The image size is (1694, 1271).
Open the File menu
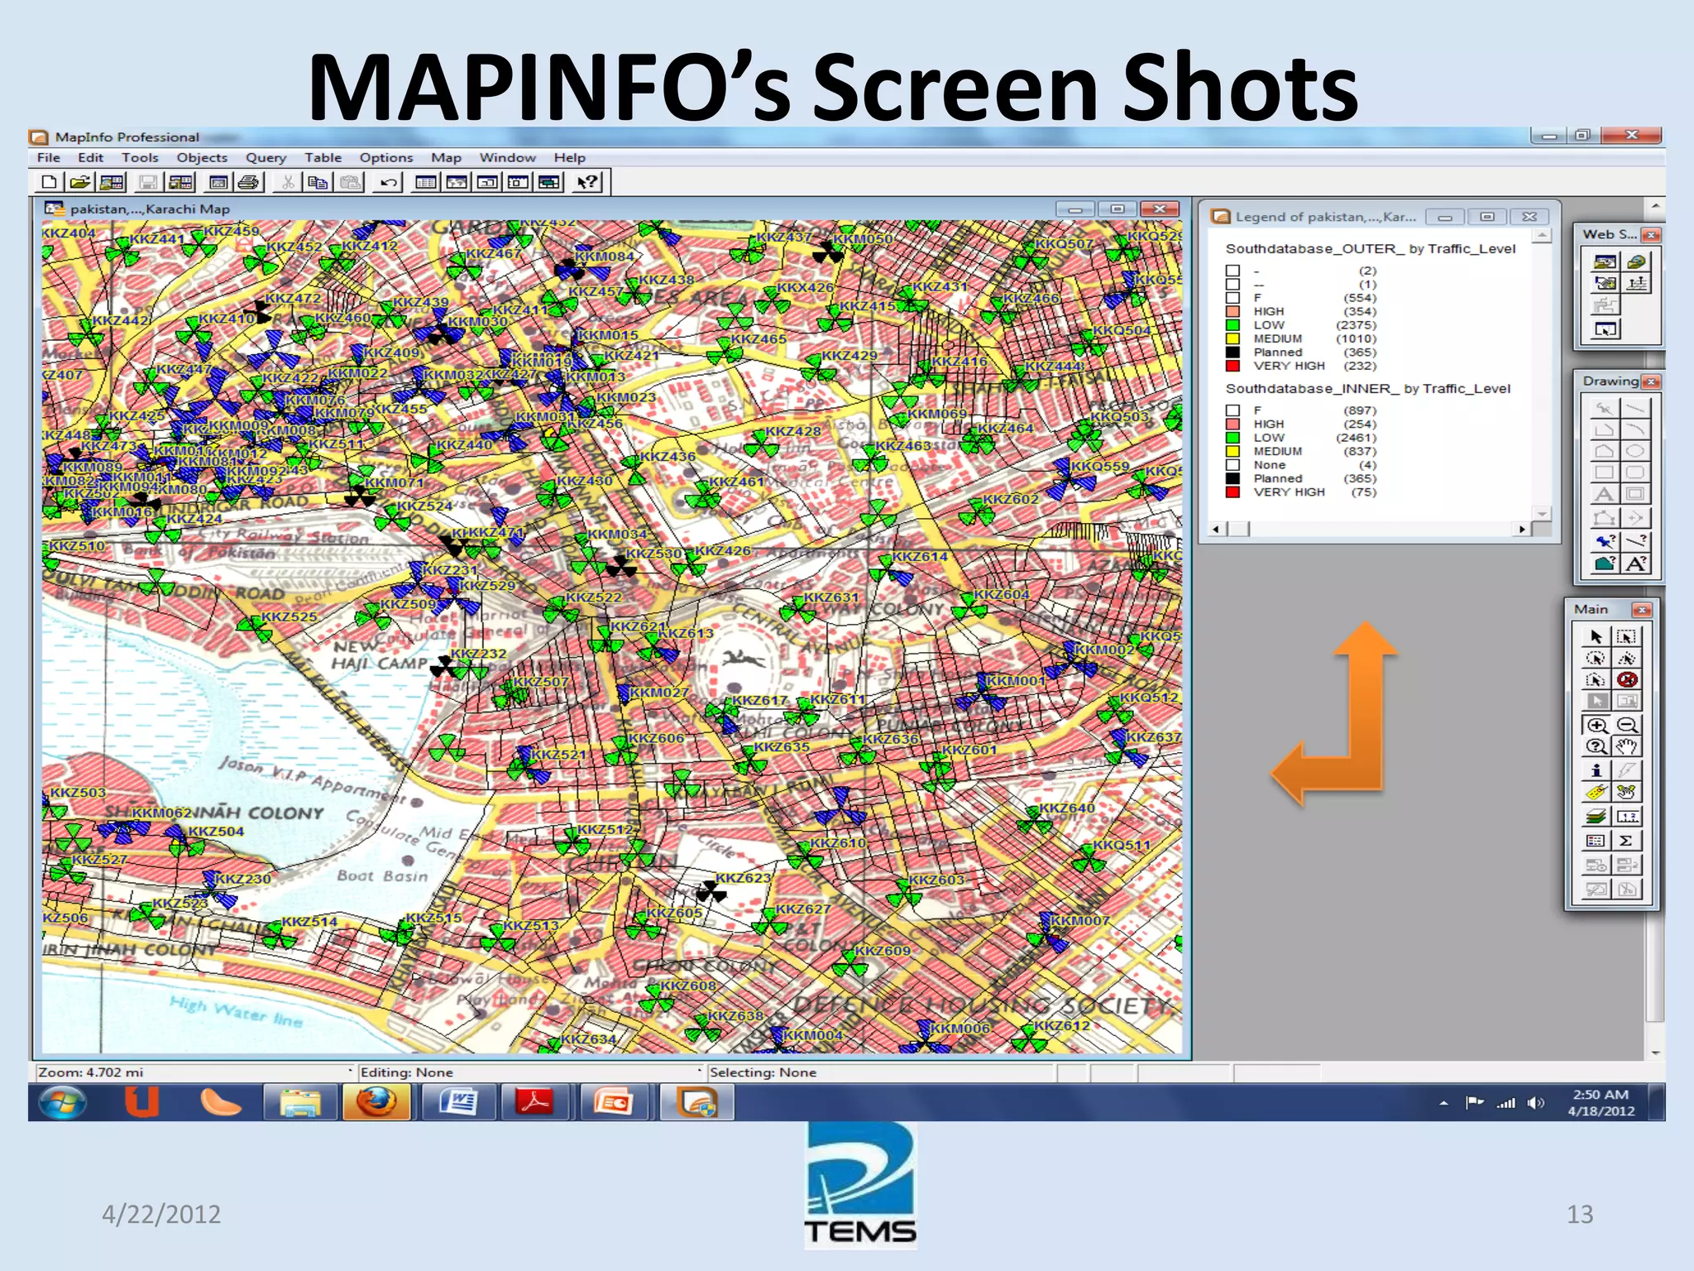[x=49, y=157]
